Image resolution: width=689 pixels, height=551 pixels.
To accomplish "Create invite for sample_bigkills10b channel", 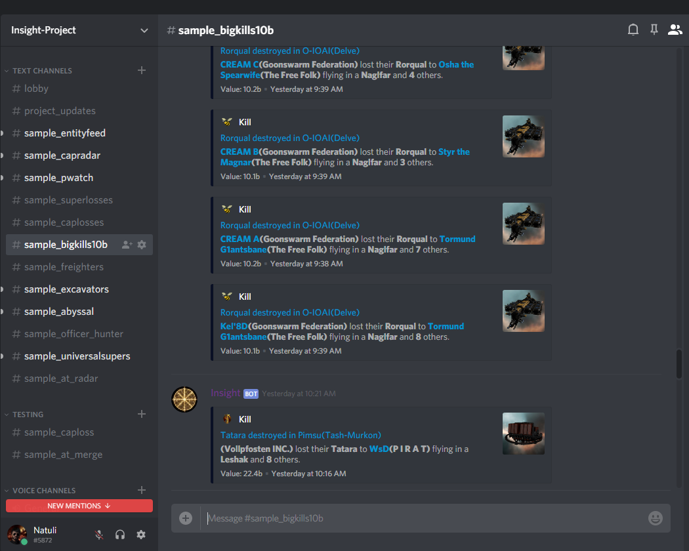I will point(127,245).
